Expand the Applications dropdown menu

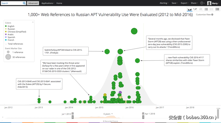(x=48, y=3)
